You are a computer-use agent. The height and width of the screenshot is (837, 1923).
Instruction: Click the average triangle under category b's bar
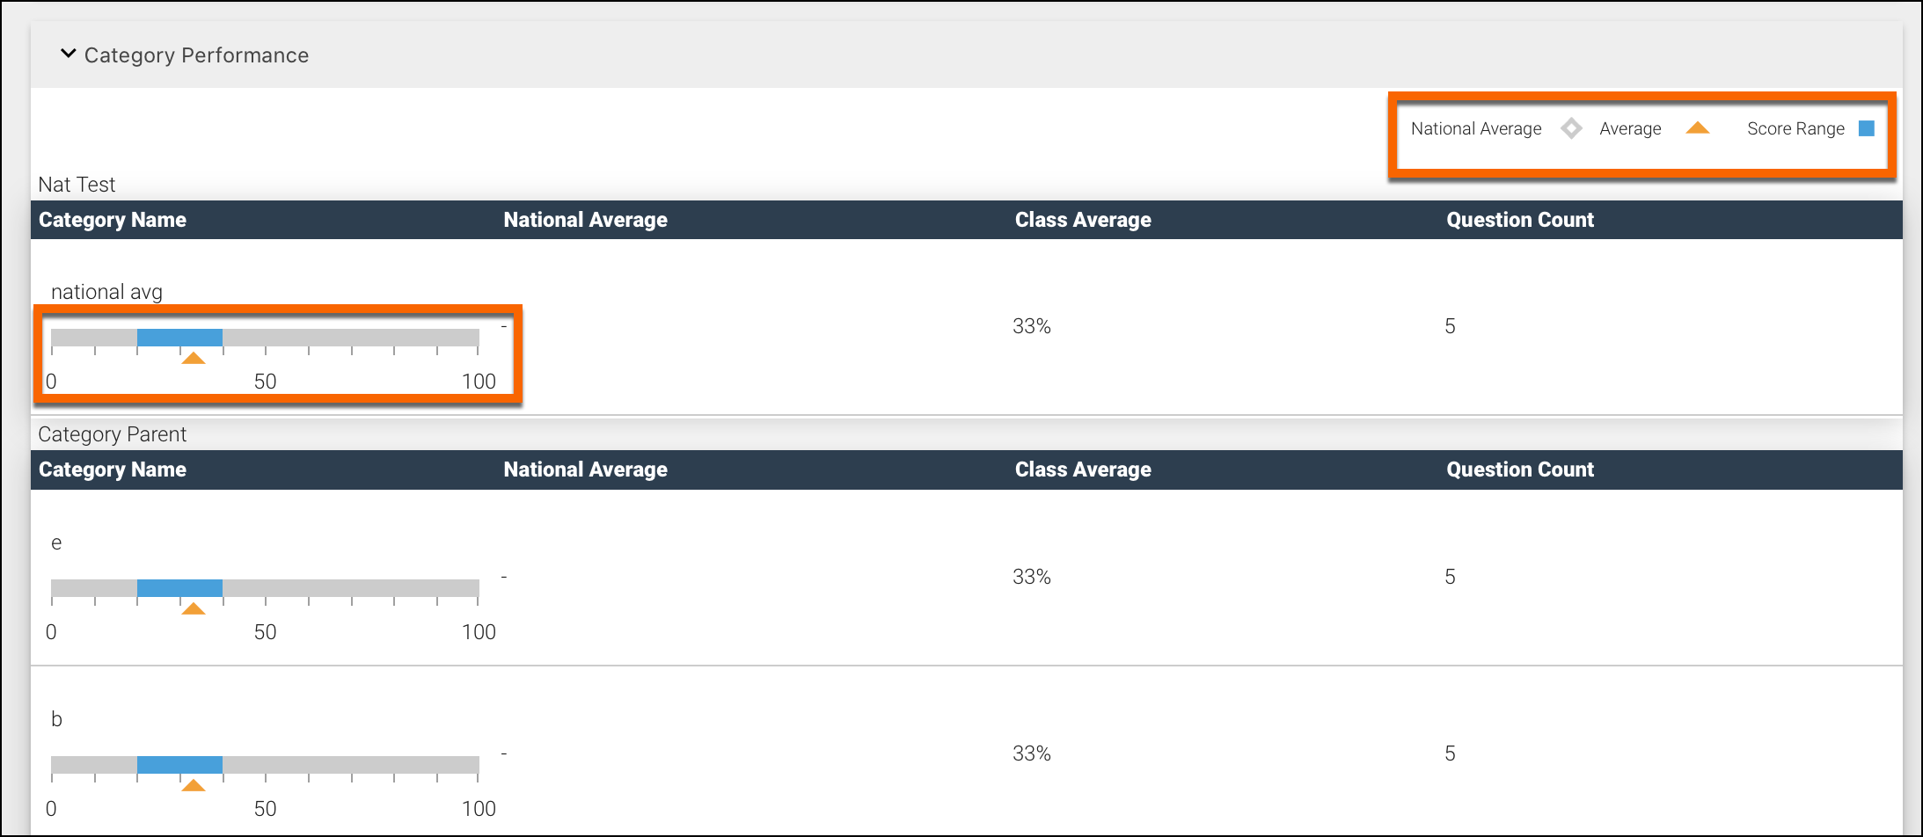(x=195, y=786)
